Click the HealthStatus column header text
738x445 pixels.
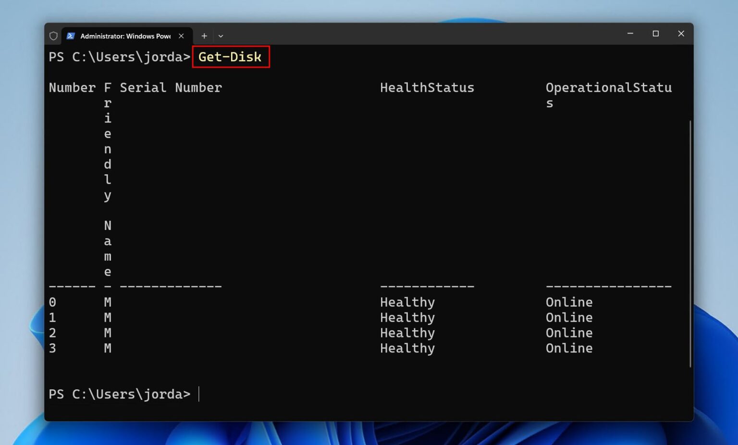click(x=427, y=87)
